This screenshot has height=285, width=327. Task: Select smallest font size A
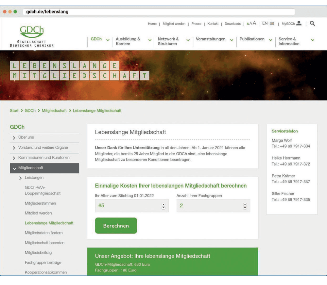tap(248, 24)
